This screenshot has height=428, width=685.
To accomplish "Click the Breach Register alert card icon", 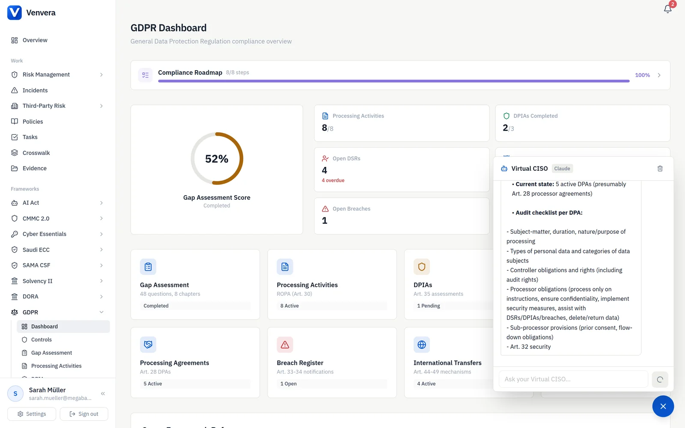I will [x=285, y=345].
